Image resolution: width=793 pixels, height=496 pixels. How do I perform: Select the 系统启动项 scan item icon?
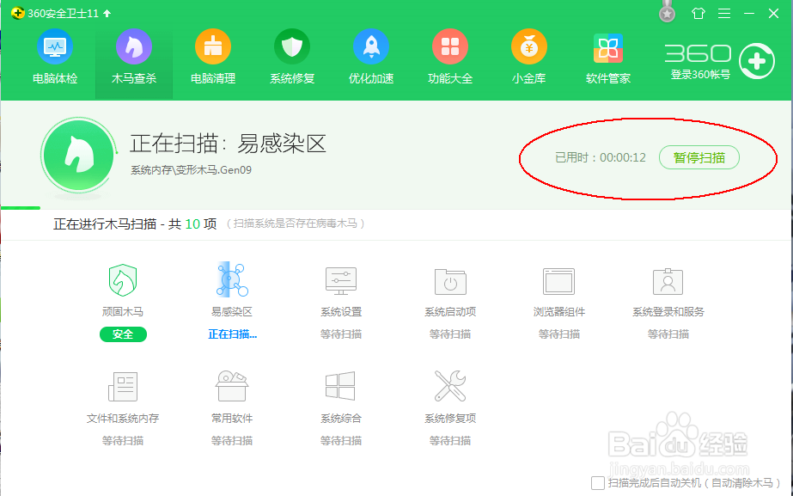point(450,281)
